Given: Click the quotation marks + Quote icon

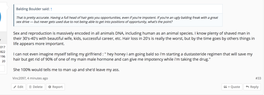Looking at the screenshot, I should tap(225, 87).
